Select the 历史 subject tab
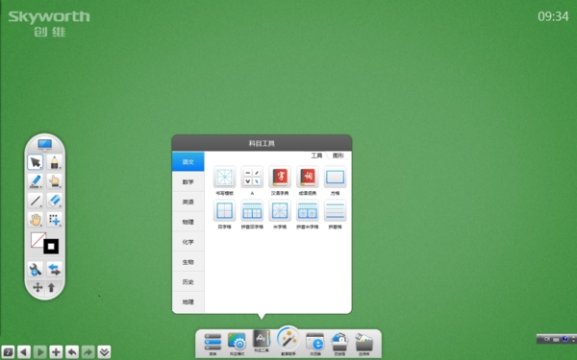The width and height of the screenshot is (577, 360). tap(188, 282)
